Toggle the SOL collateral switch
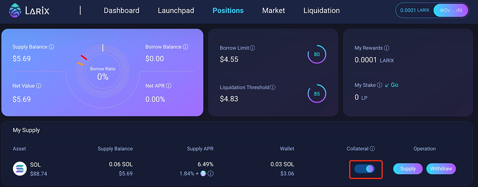Screen dimensions: 478x187 365,169
